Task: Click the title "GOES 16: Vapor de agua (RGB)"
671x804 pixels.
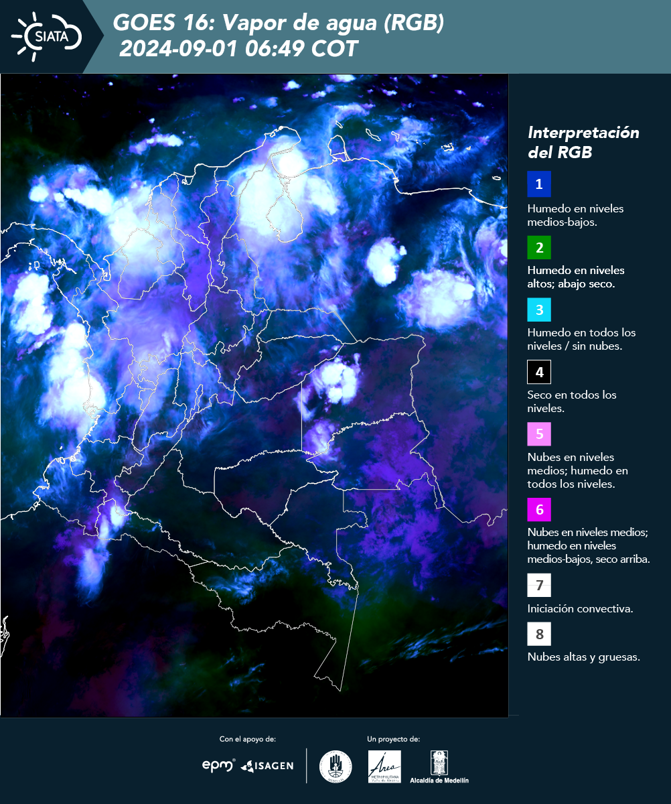Action: click(279, 23)
